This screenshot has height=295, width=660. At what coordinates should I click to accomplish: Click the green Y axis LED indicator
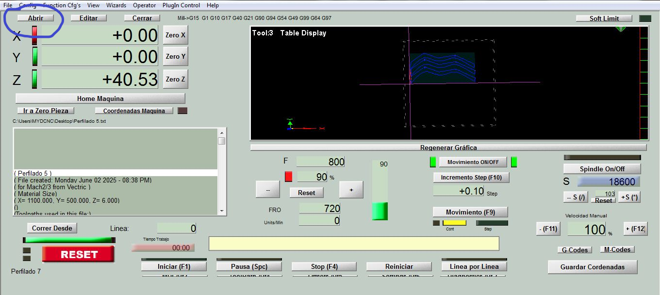(x=34, y=56)
